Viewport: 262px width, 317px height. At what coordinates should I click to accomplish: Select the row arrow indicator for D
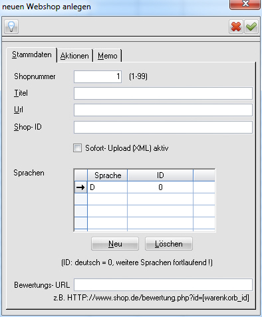(80, 187)
